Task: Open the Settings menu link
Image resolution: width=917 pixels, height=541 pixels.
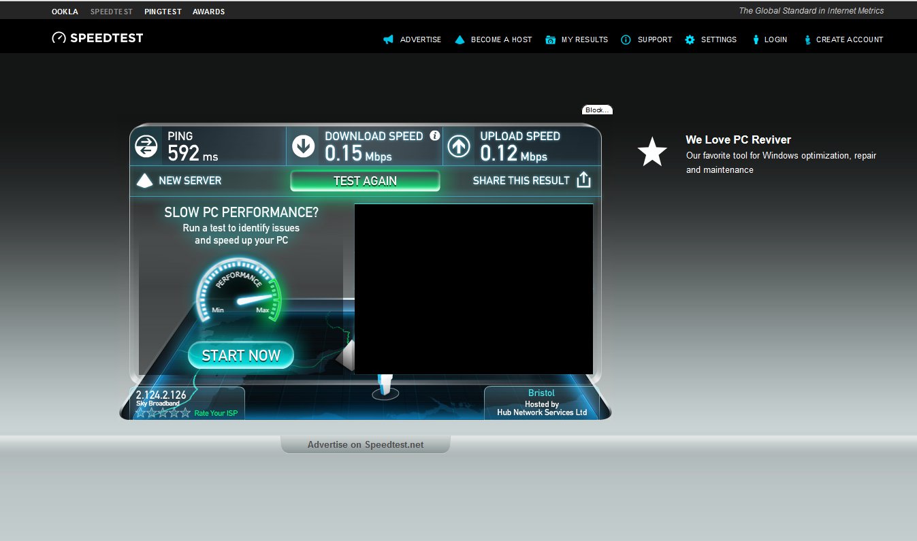Action: (719, 39)
